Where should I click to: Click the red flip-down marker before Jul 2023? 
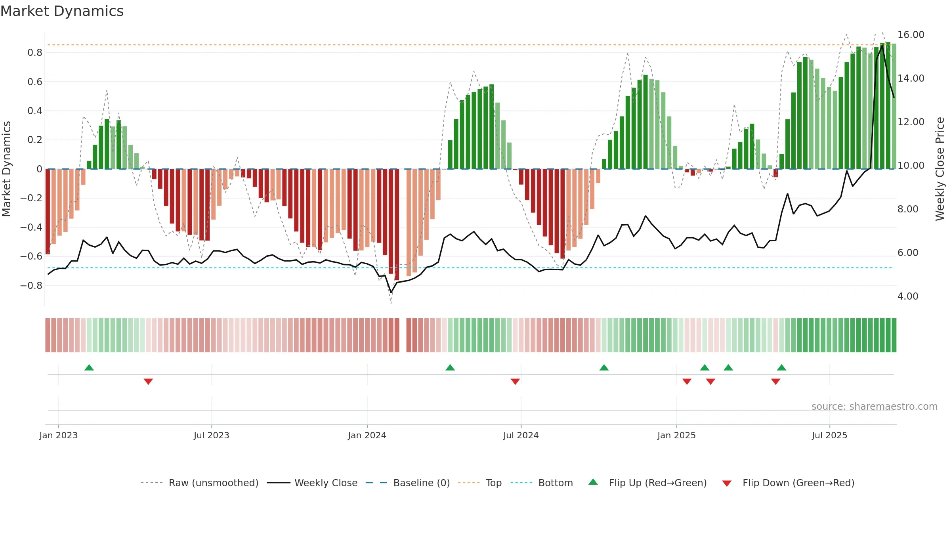click(148, 382)
